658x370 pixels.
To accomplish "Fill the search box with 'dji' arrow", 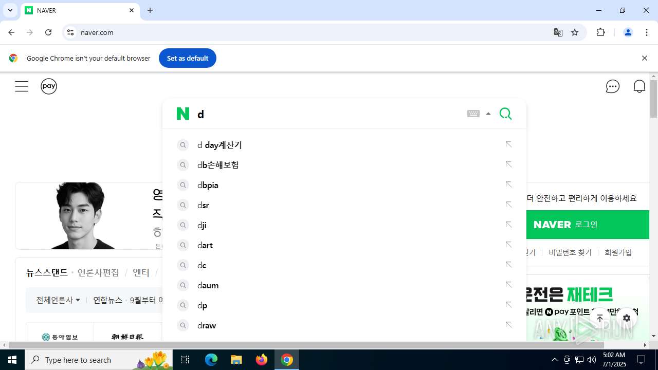I will [508, 225].
